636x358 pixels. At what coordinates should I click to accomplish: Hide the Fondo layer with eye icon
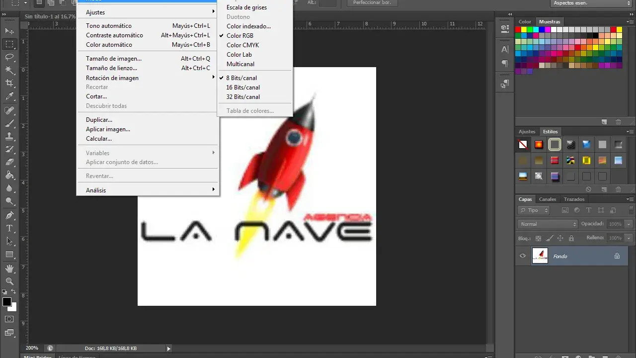tap(523, 256)
